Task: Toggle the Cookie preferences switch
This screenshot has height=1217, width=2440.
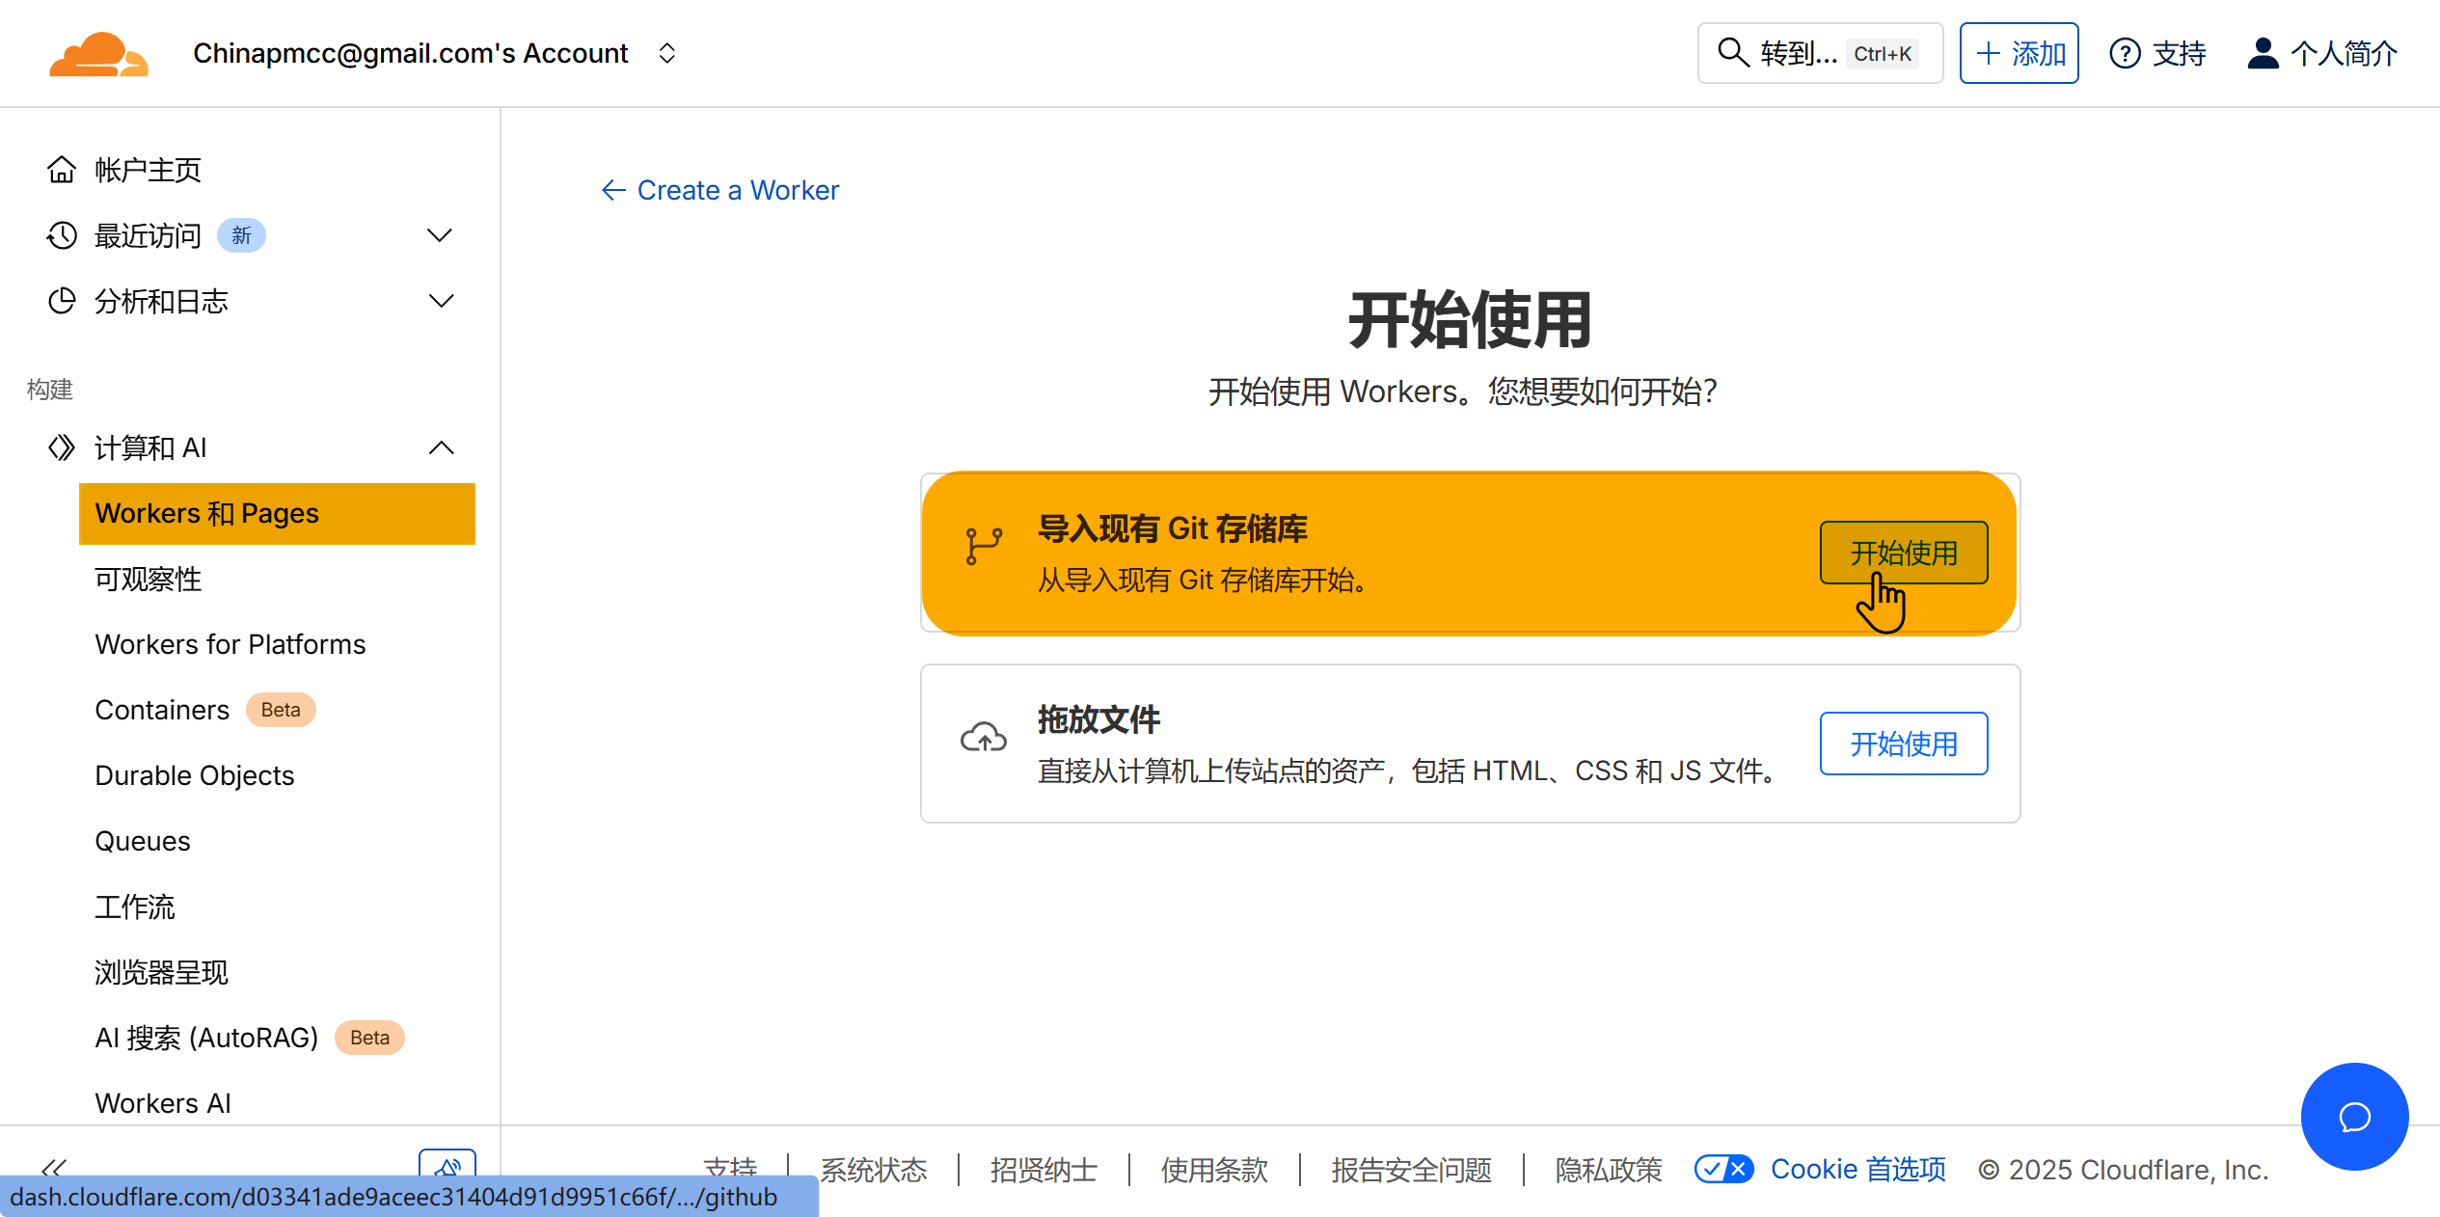Action: tap(1723, 1170)
